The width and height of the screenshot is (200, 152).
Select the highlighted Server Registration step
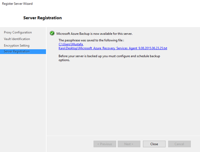pyautogui.click(x=23, y=51)
